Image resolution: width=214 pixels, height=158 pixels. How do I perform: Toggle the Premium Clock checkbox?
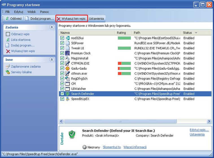[x=62, y=53]
